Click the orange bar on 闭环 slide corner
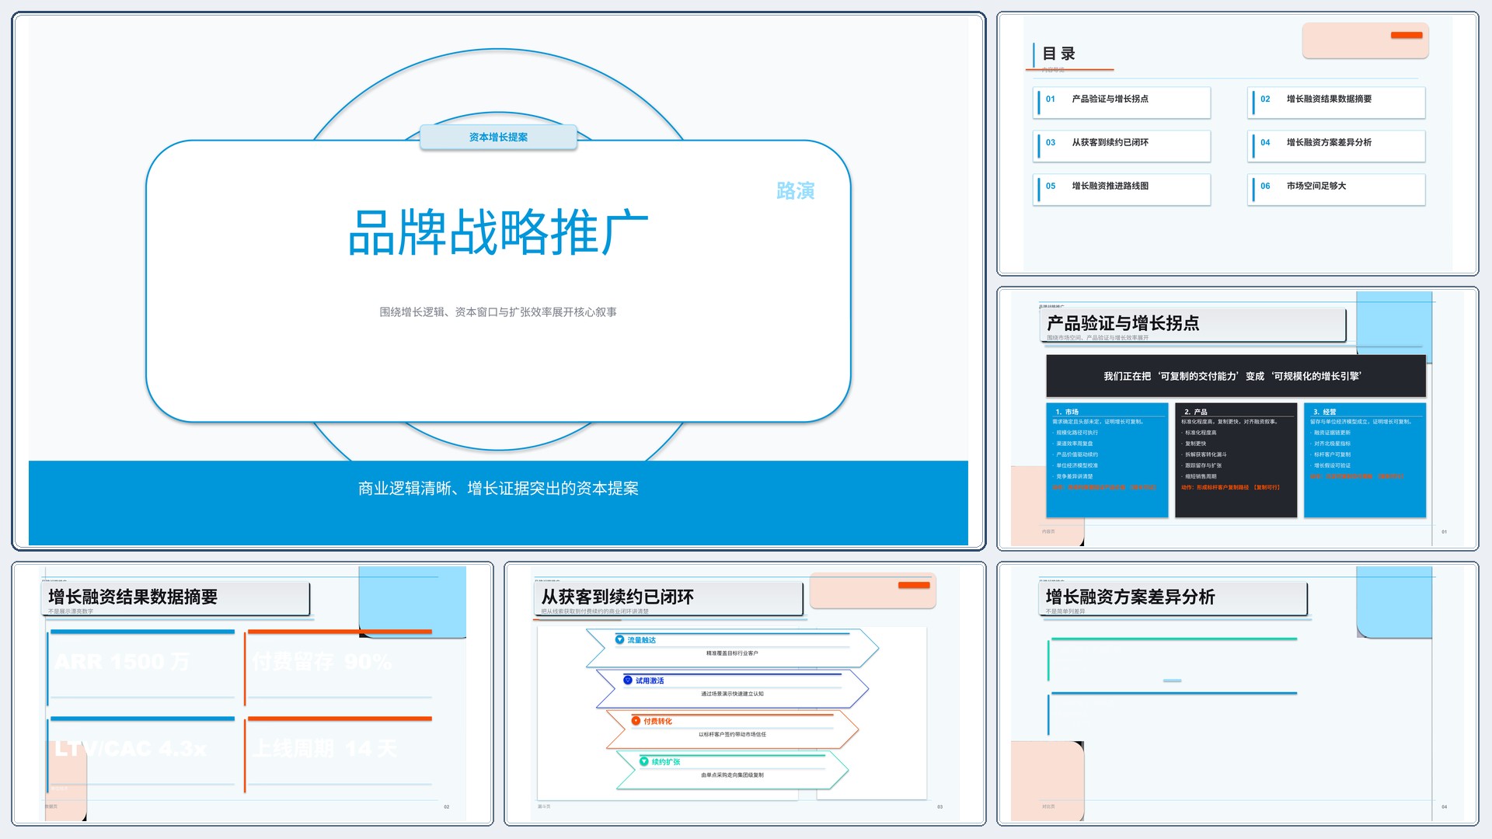Screen dimensions: 1492x839 click(x=914, y=585)
